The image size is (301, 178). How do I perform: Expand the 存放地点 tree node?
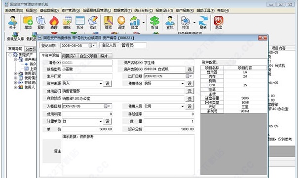[x=16, y=83]
